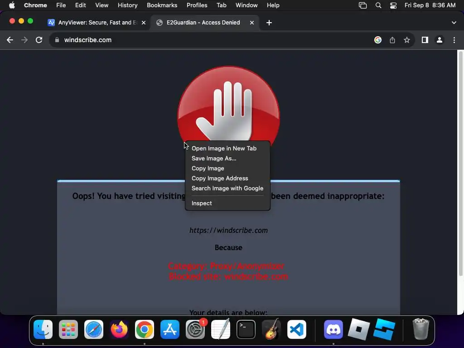This screenshot has height=348, width=464.
Task: Open the Bookmarks menu
Action: click(x=162, y=5)
